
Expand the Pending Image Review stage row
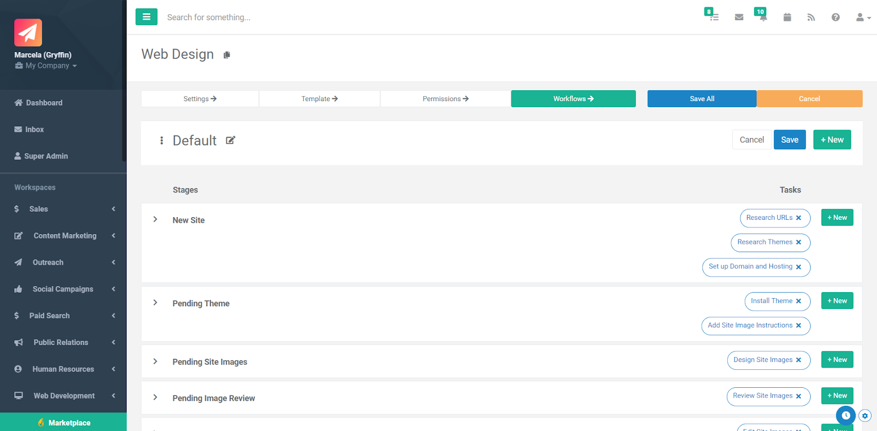click(x=155, y=397)
